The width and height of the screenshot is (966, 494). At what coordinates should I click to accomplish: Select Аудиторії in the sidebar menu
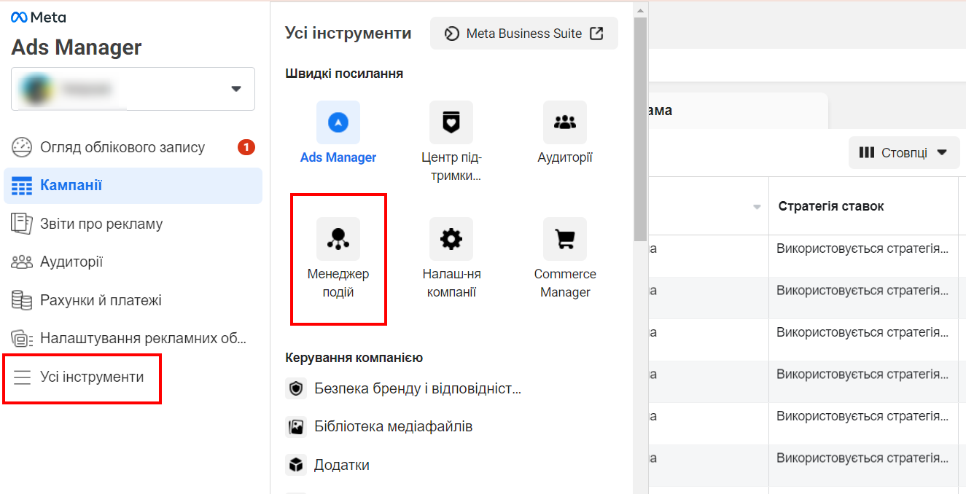point(133,262)
